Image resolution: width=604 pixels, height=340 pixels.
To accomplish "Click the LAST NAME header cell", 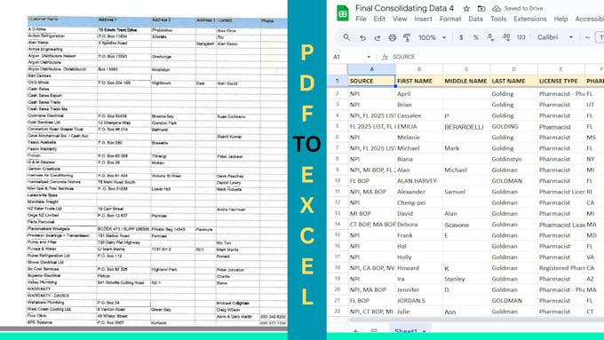I will tap(514, 81).
